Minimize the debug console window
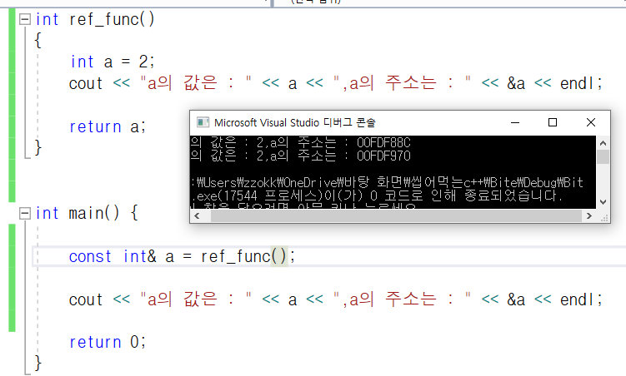Viewport: 626px width, 376px height. pyautogui.click(x=515, y=122)
